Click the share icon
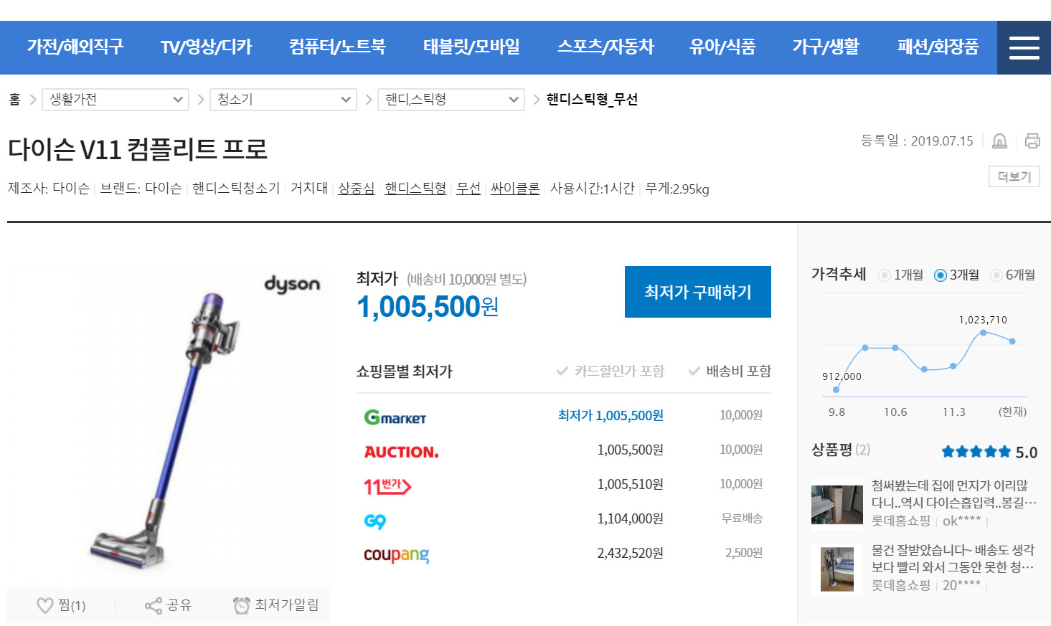The image size is (1051, 626). (x=153, y=606)
